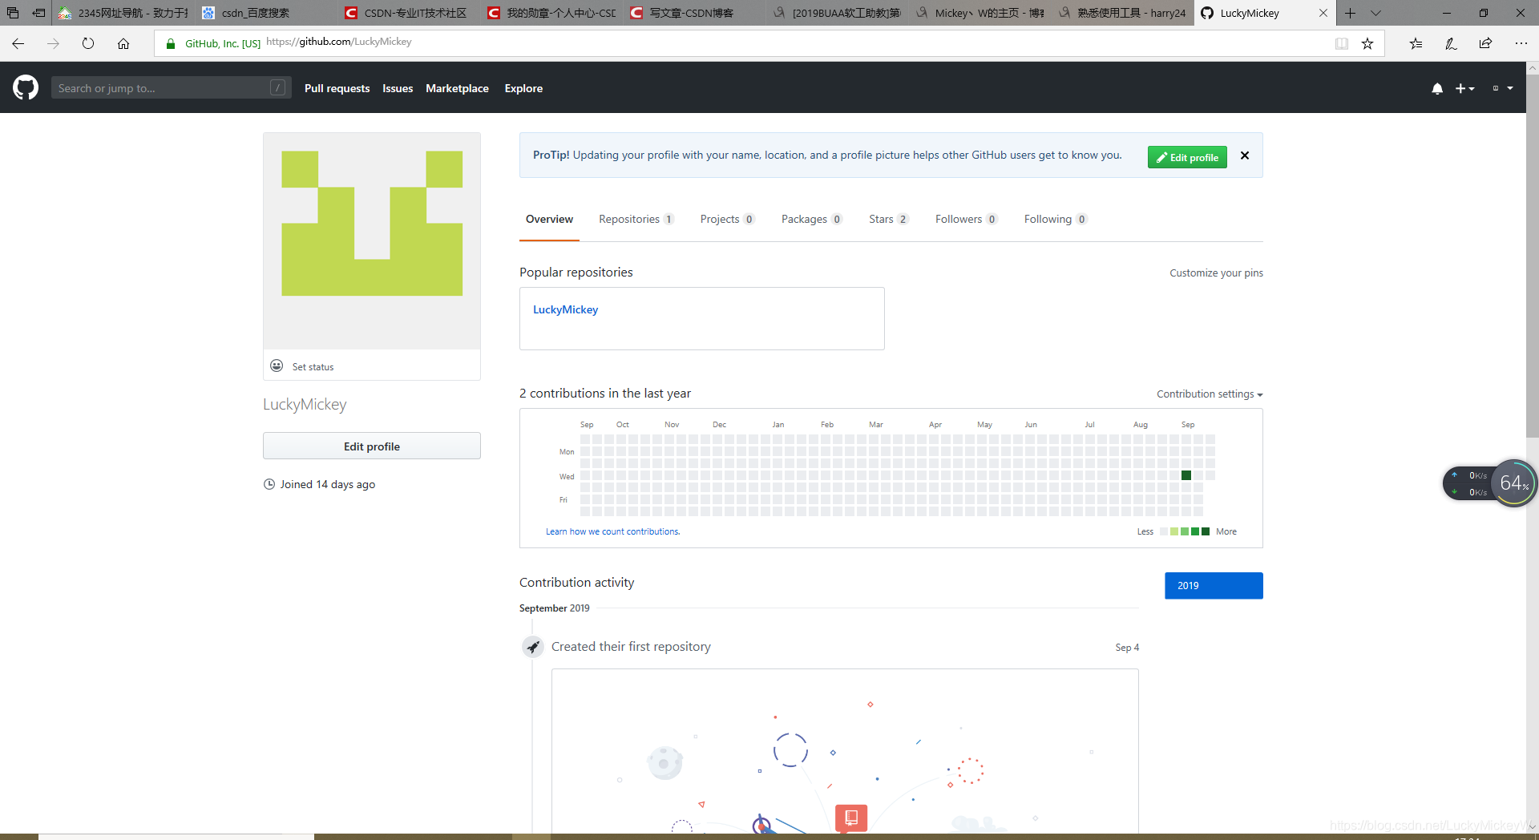Switch to 熟悉使用工具 - harry24 tab
The width and height of the screenshot is (1539, 840).
pos(1122,13)
